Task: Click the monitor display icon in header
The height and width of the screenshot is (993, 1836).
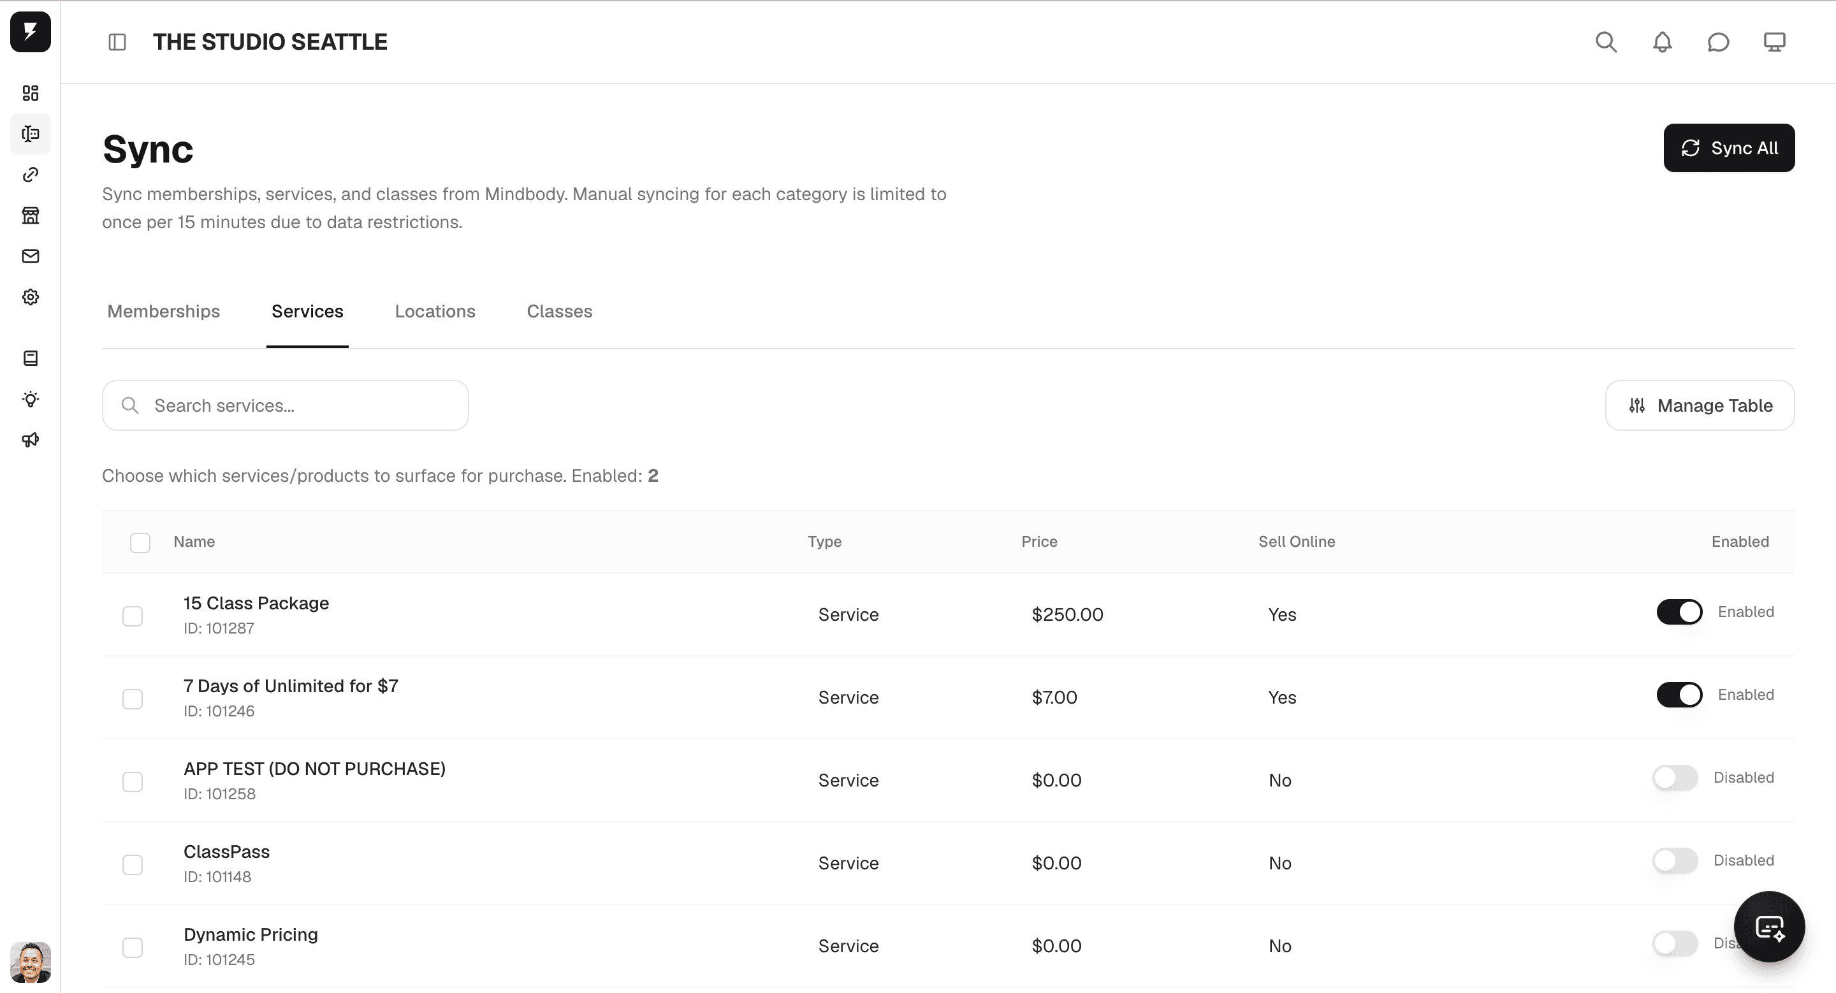Action: coord(1775,42)
